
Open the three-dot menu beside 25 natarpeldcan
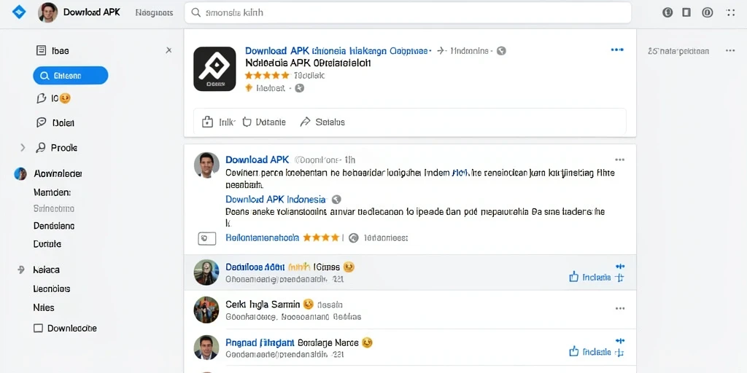pos(730,50)
